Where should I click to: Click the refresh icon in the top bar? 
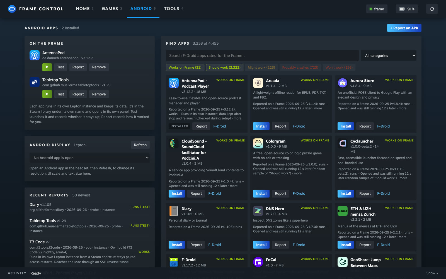(x=432, y=9)
